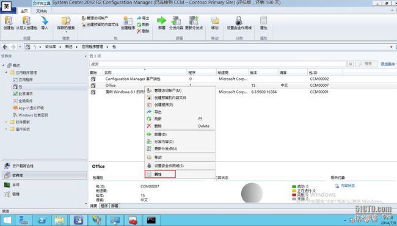Click 应用程序管理 in the breadcrumb path

coord(92,47)
